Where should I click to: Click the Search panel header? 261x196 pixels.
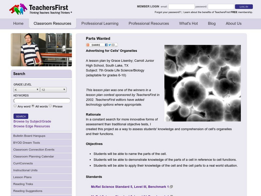(41, 74)
